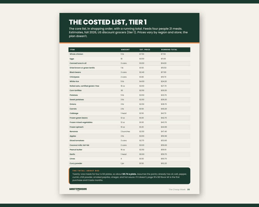
Task: Click the '$2.70' price for Diced tomatoes
Action: [x=142, y=140]
